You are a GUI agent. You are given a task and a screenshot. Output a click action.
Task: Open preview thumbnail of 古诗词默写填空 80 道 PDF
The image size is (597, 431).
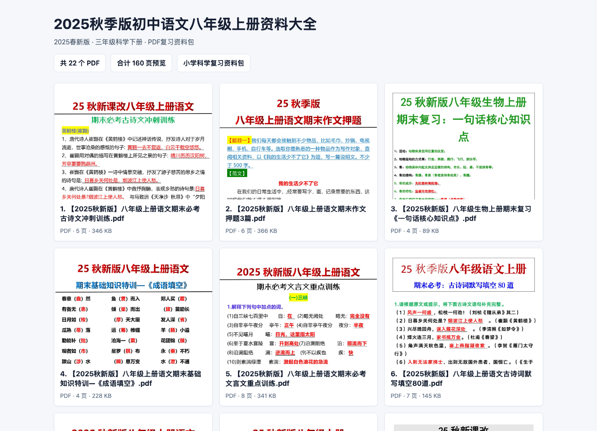coord(464,306)
